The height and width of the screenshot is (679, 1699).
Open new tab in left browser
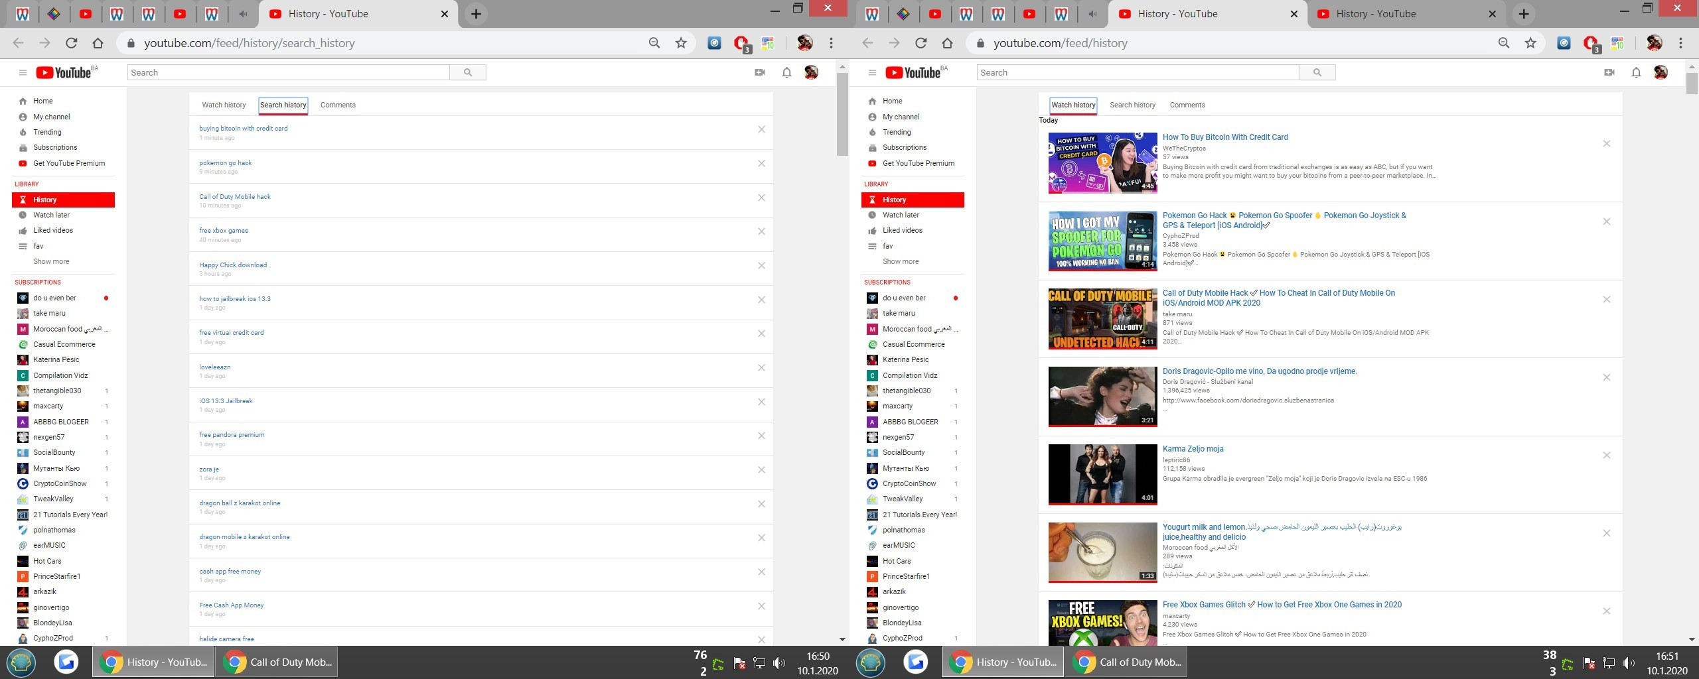(476, 14)
